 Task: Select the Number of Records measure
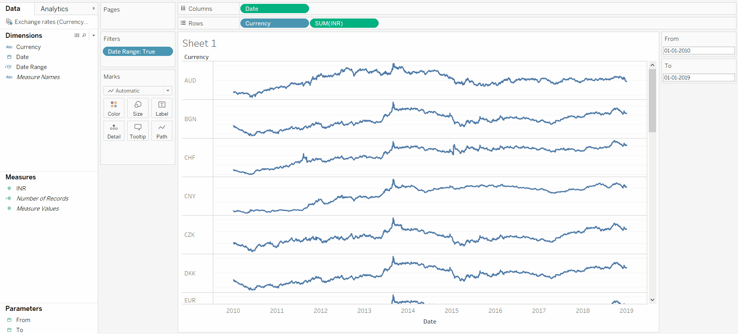[x=43, y=199]
